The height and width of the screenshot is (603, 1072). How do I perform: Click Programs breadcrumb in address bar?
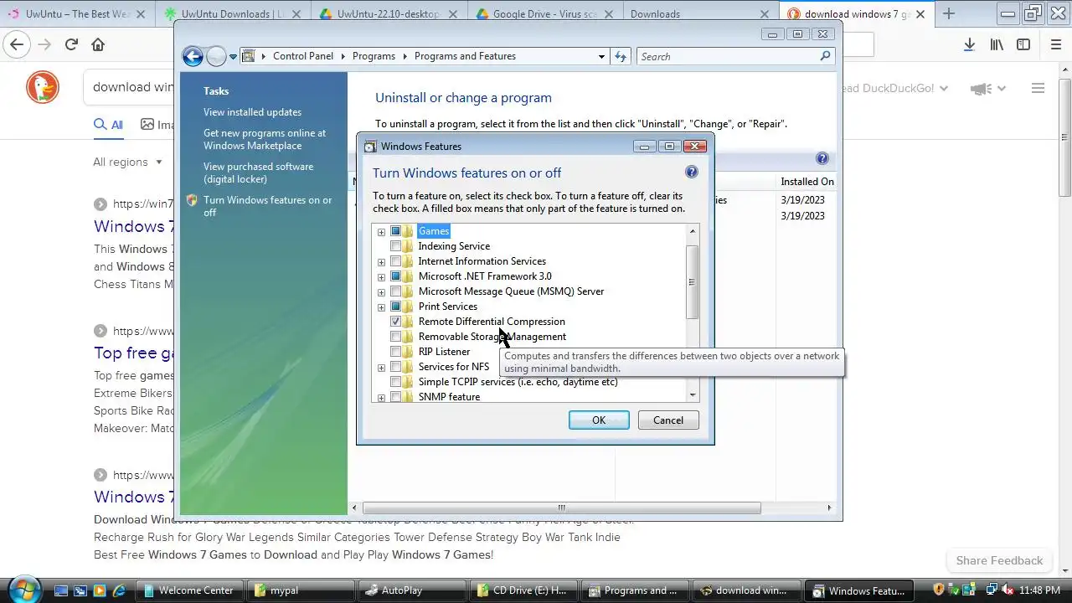(x=374, y=56)
